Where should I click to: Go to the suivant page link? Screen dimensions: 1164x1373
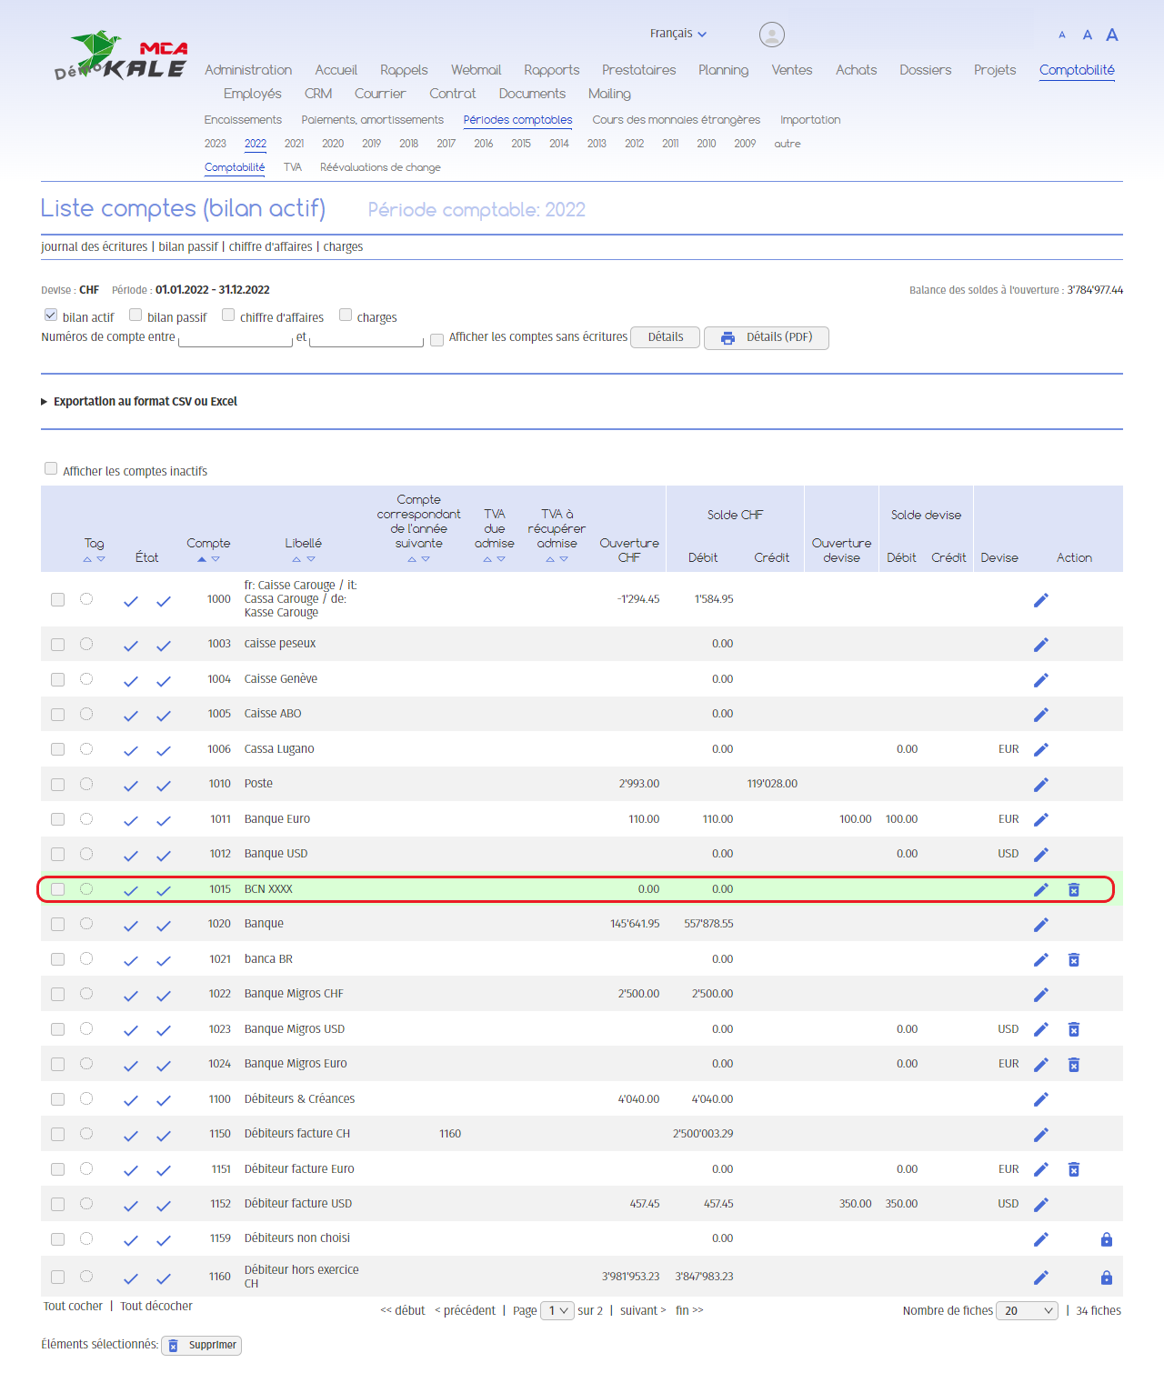(x=642, y=1310)
